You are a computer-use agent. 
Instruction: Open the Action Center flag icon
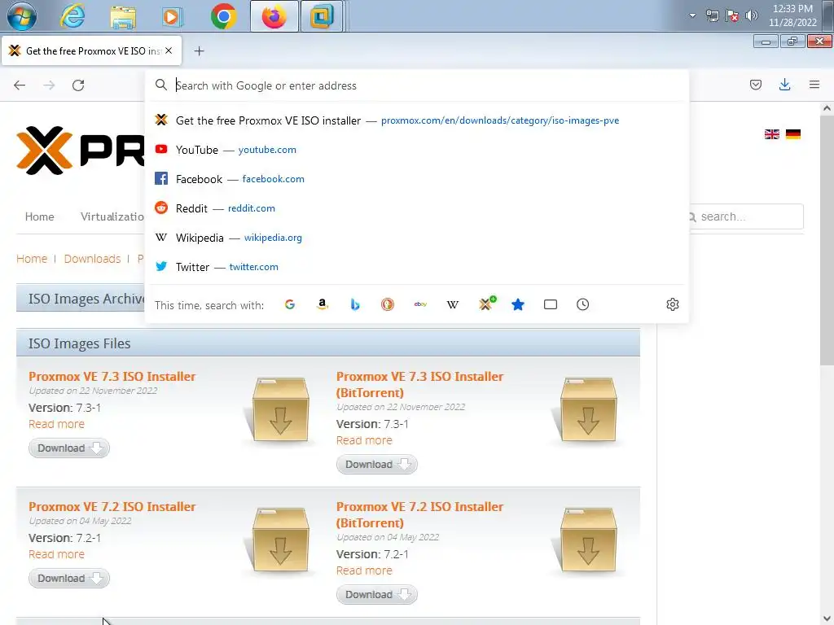coord(732,15)
